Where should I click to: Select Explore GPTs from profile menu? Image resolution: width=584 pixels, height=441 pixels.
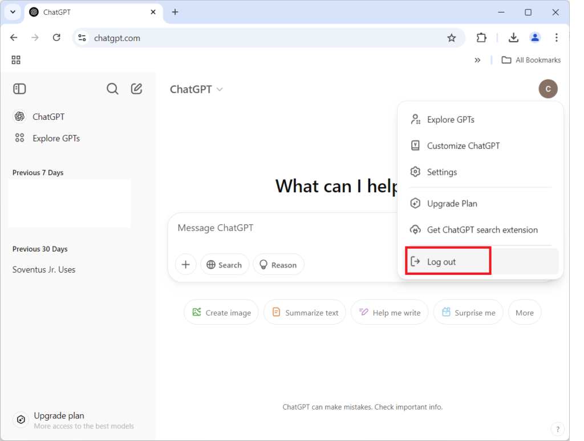480,120
